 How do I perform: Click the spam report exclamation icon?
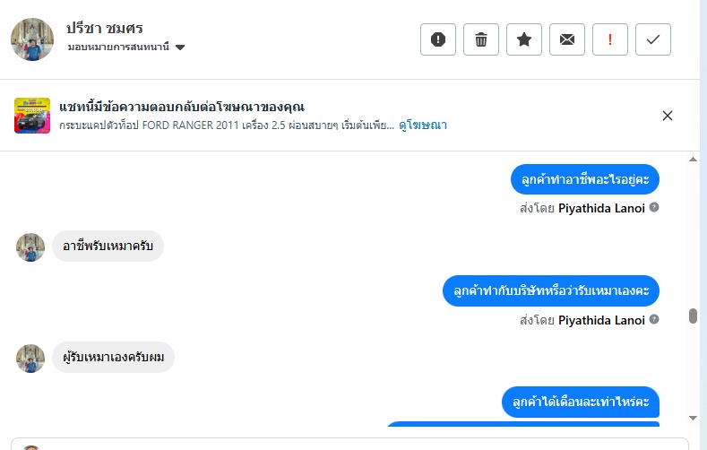438,39
